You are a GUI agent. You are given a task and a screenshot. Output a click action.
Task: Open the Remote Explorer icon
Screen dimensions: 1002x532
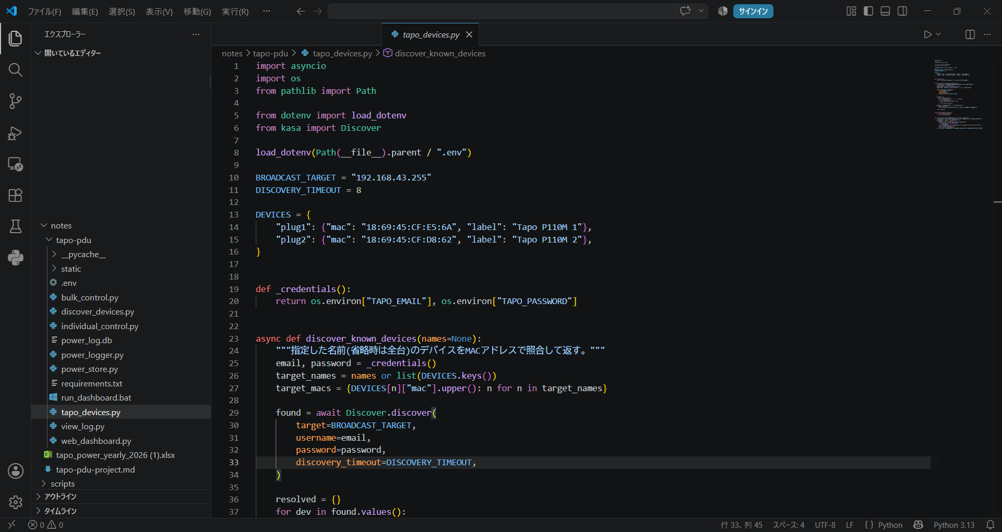click(15, 164)
